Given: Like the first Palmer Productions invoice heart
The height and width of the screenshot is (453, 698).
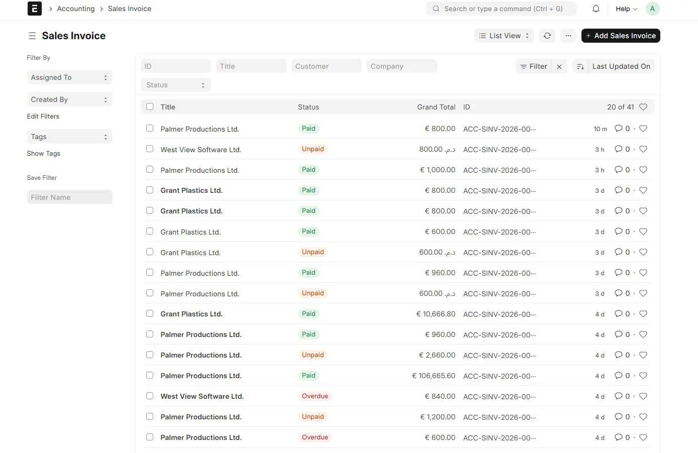Looking at the screenshot, I should [x=643, y=129].
